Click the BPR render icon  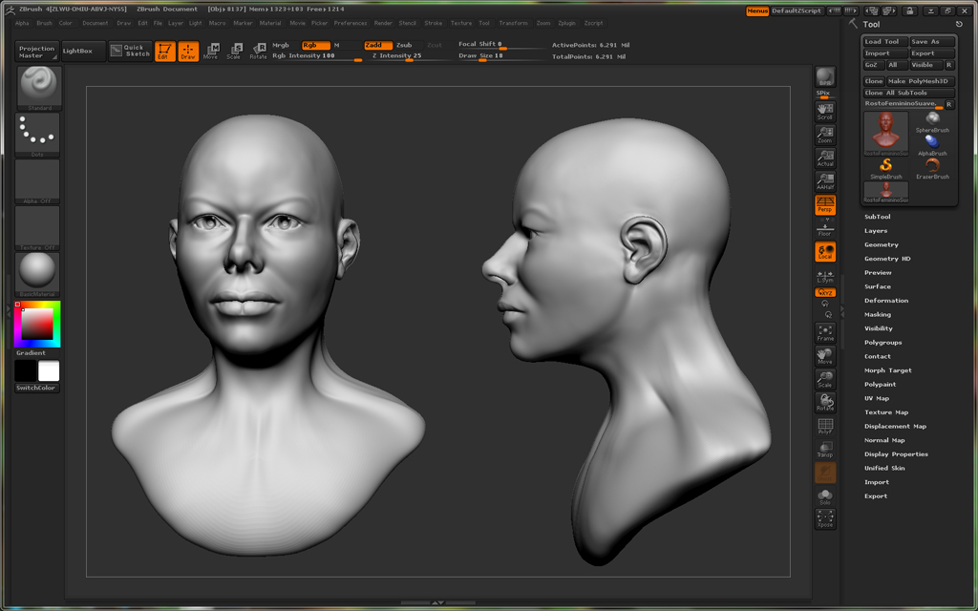pyautogui.click(x=825, y=77)
